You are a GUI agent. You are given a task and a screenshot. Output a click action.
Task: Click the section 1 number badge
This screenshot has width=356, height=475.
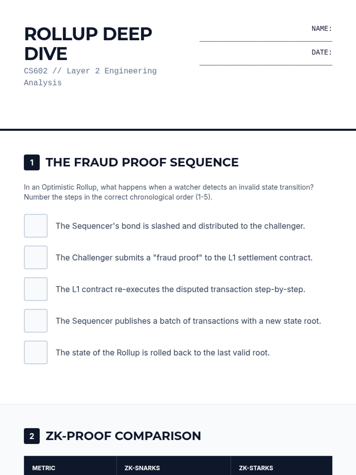tap(32, 162)
